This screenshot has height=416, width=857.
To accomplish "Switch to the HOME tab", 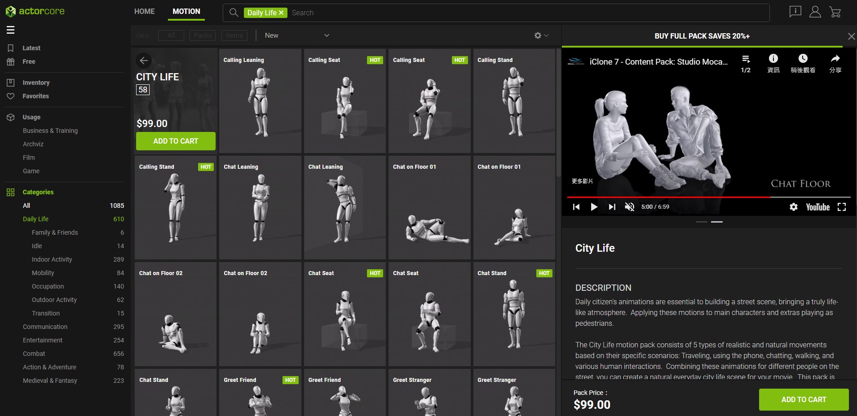I will click(x=144, y=12).
